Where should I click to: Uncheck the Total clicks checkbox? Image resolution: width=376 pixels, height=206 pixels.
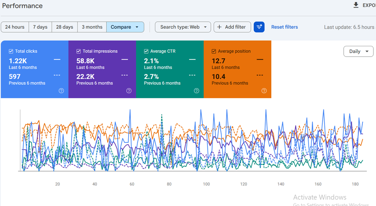[x=11, y=51]
